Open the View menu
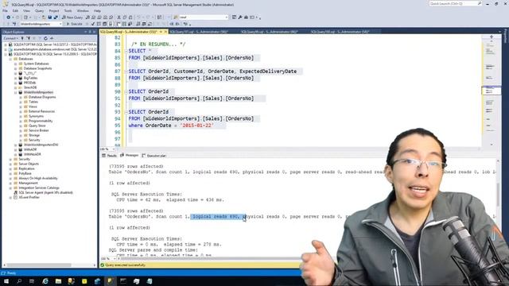Image resolution: width=509 pixels, height=286 pixels. [26, 10]
